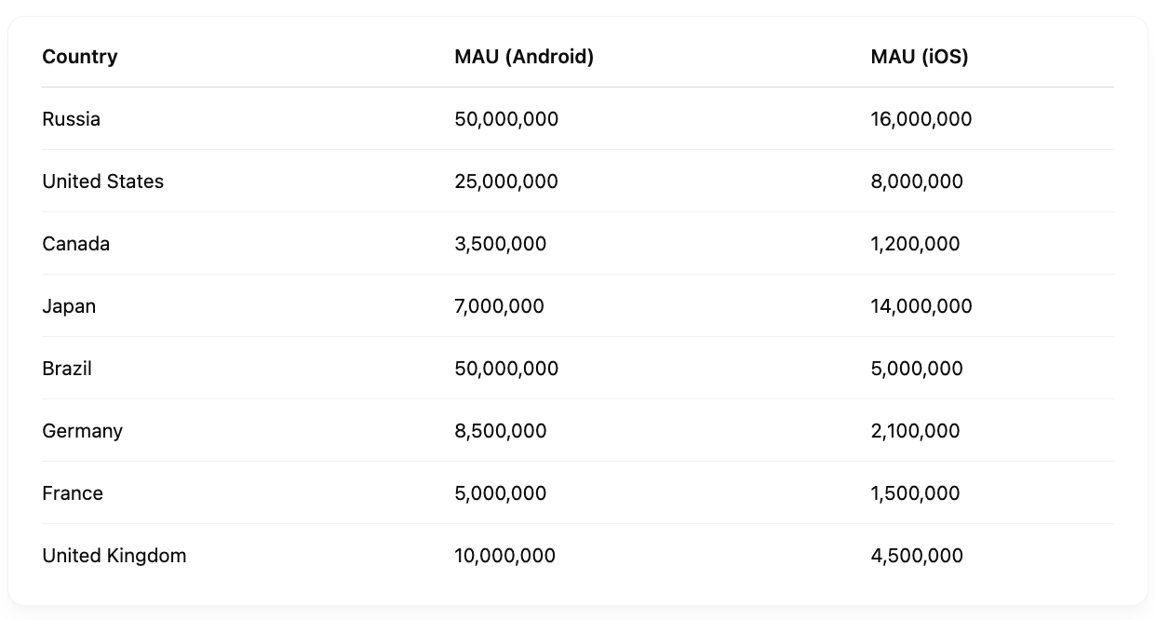Viewport: 1156px width, 620px height.
Task: Select the France row label
Action: click(x=73, y=493)
